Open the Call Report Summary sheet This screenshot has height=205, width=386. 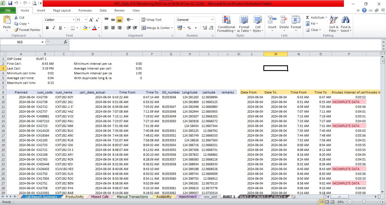point(41,197)
